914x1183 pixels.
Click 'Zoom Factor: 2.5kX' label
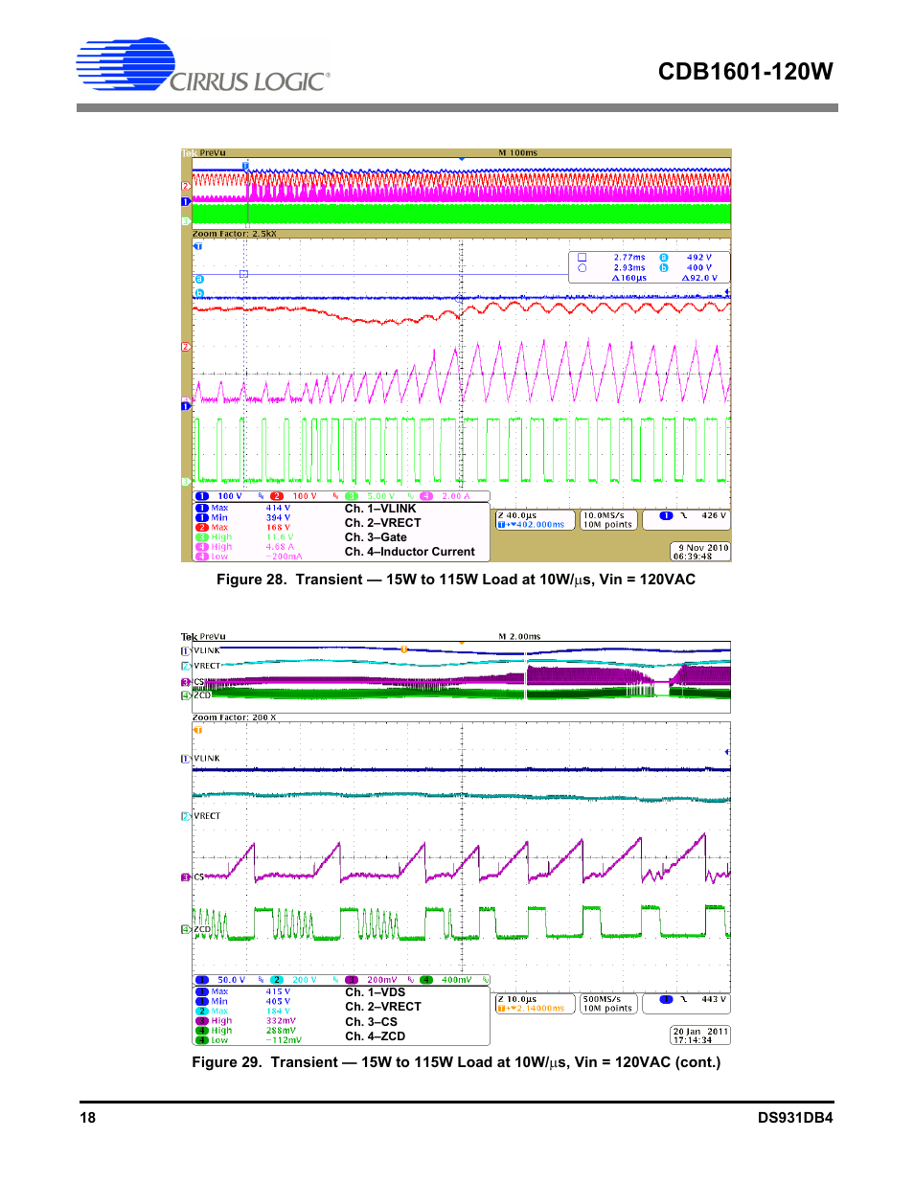(x=235, y=234)
